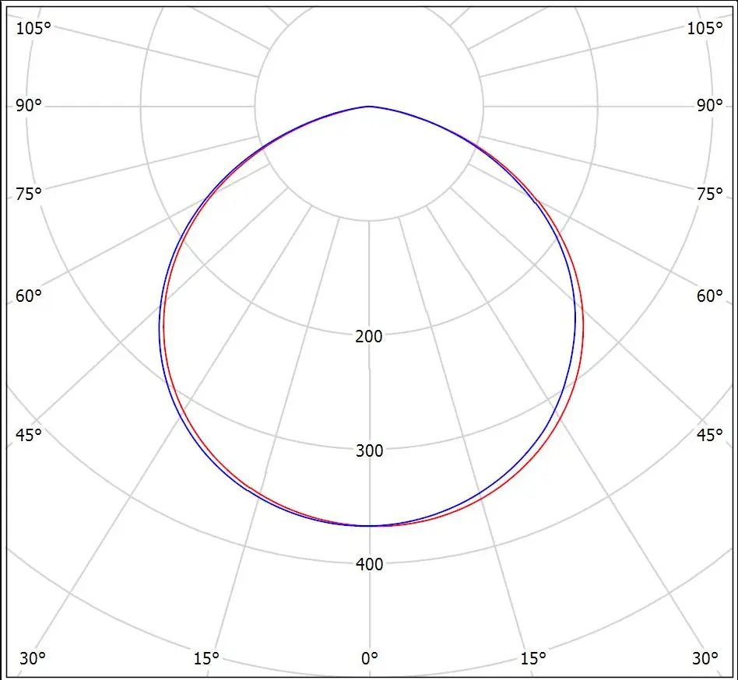Select the right-hand 30° angle label
738x680 pixels.
click(705, 658)
